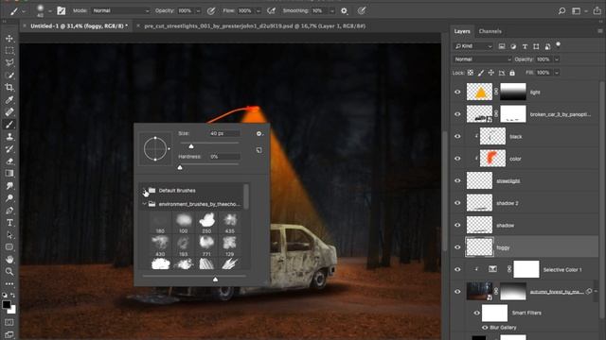Select the color layer thumbnail
The image size is (606, 340).
[492, 159]
